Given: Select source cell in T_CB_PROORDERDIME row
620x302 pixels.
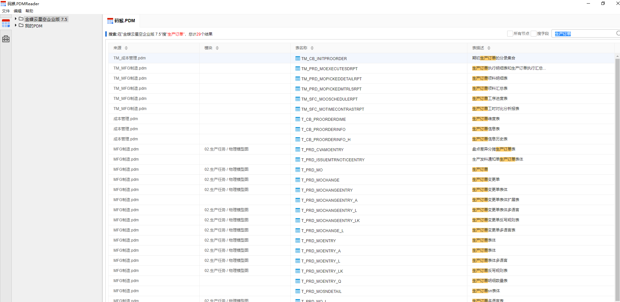Looking at the screenshot, I should click(126, 119).
